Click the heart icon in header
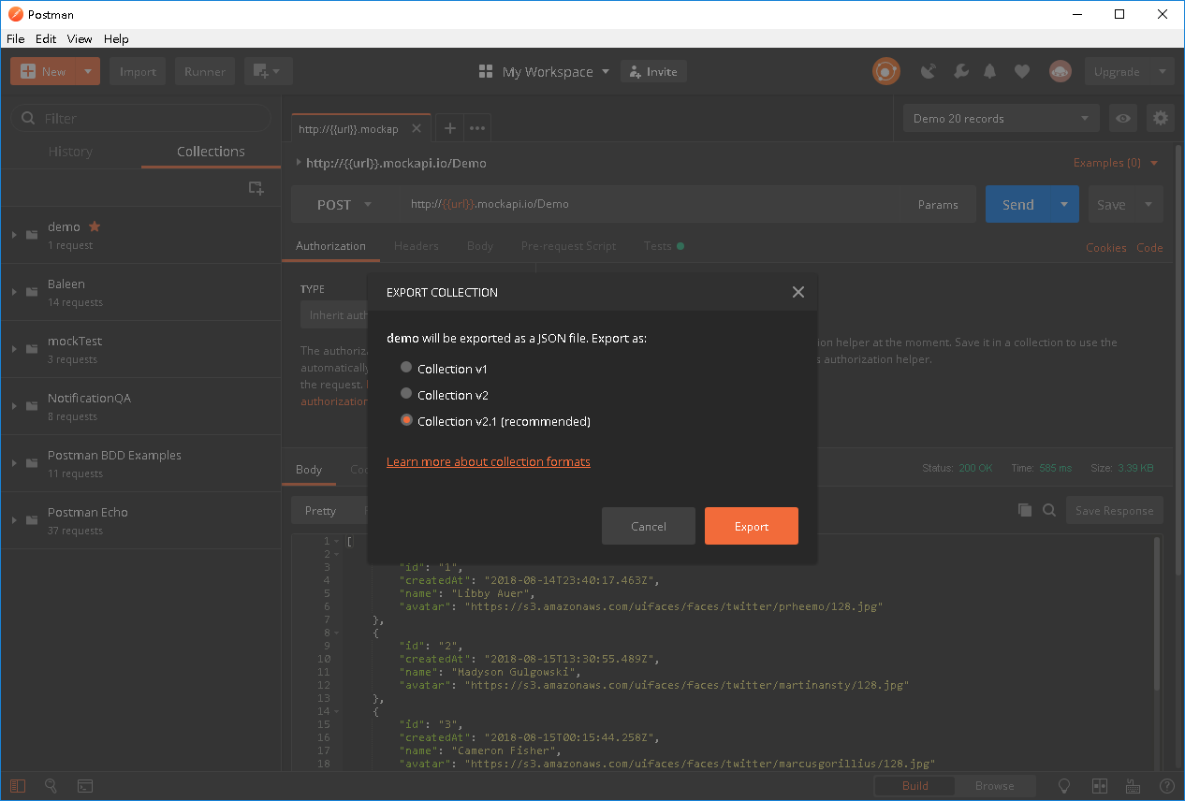Screen dimensions: 1185x801 coord(1022,71)
